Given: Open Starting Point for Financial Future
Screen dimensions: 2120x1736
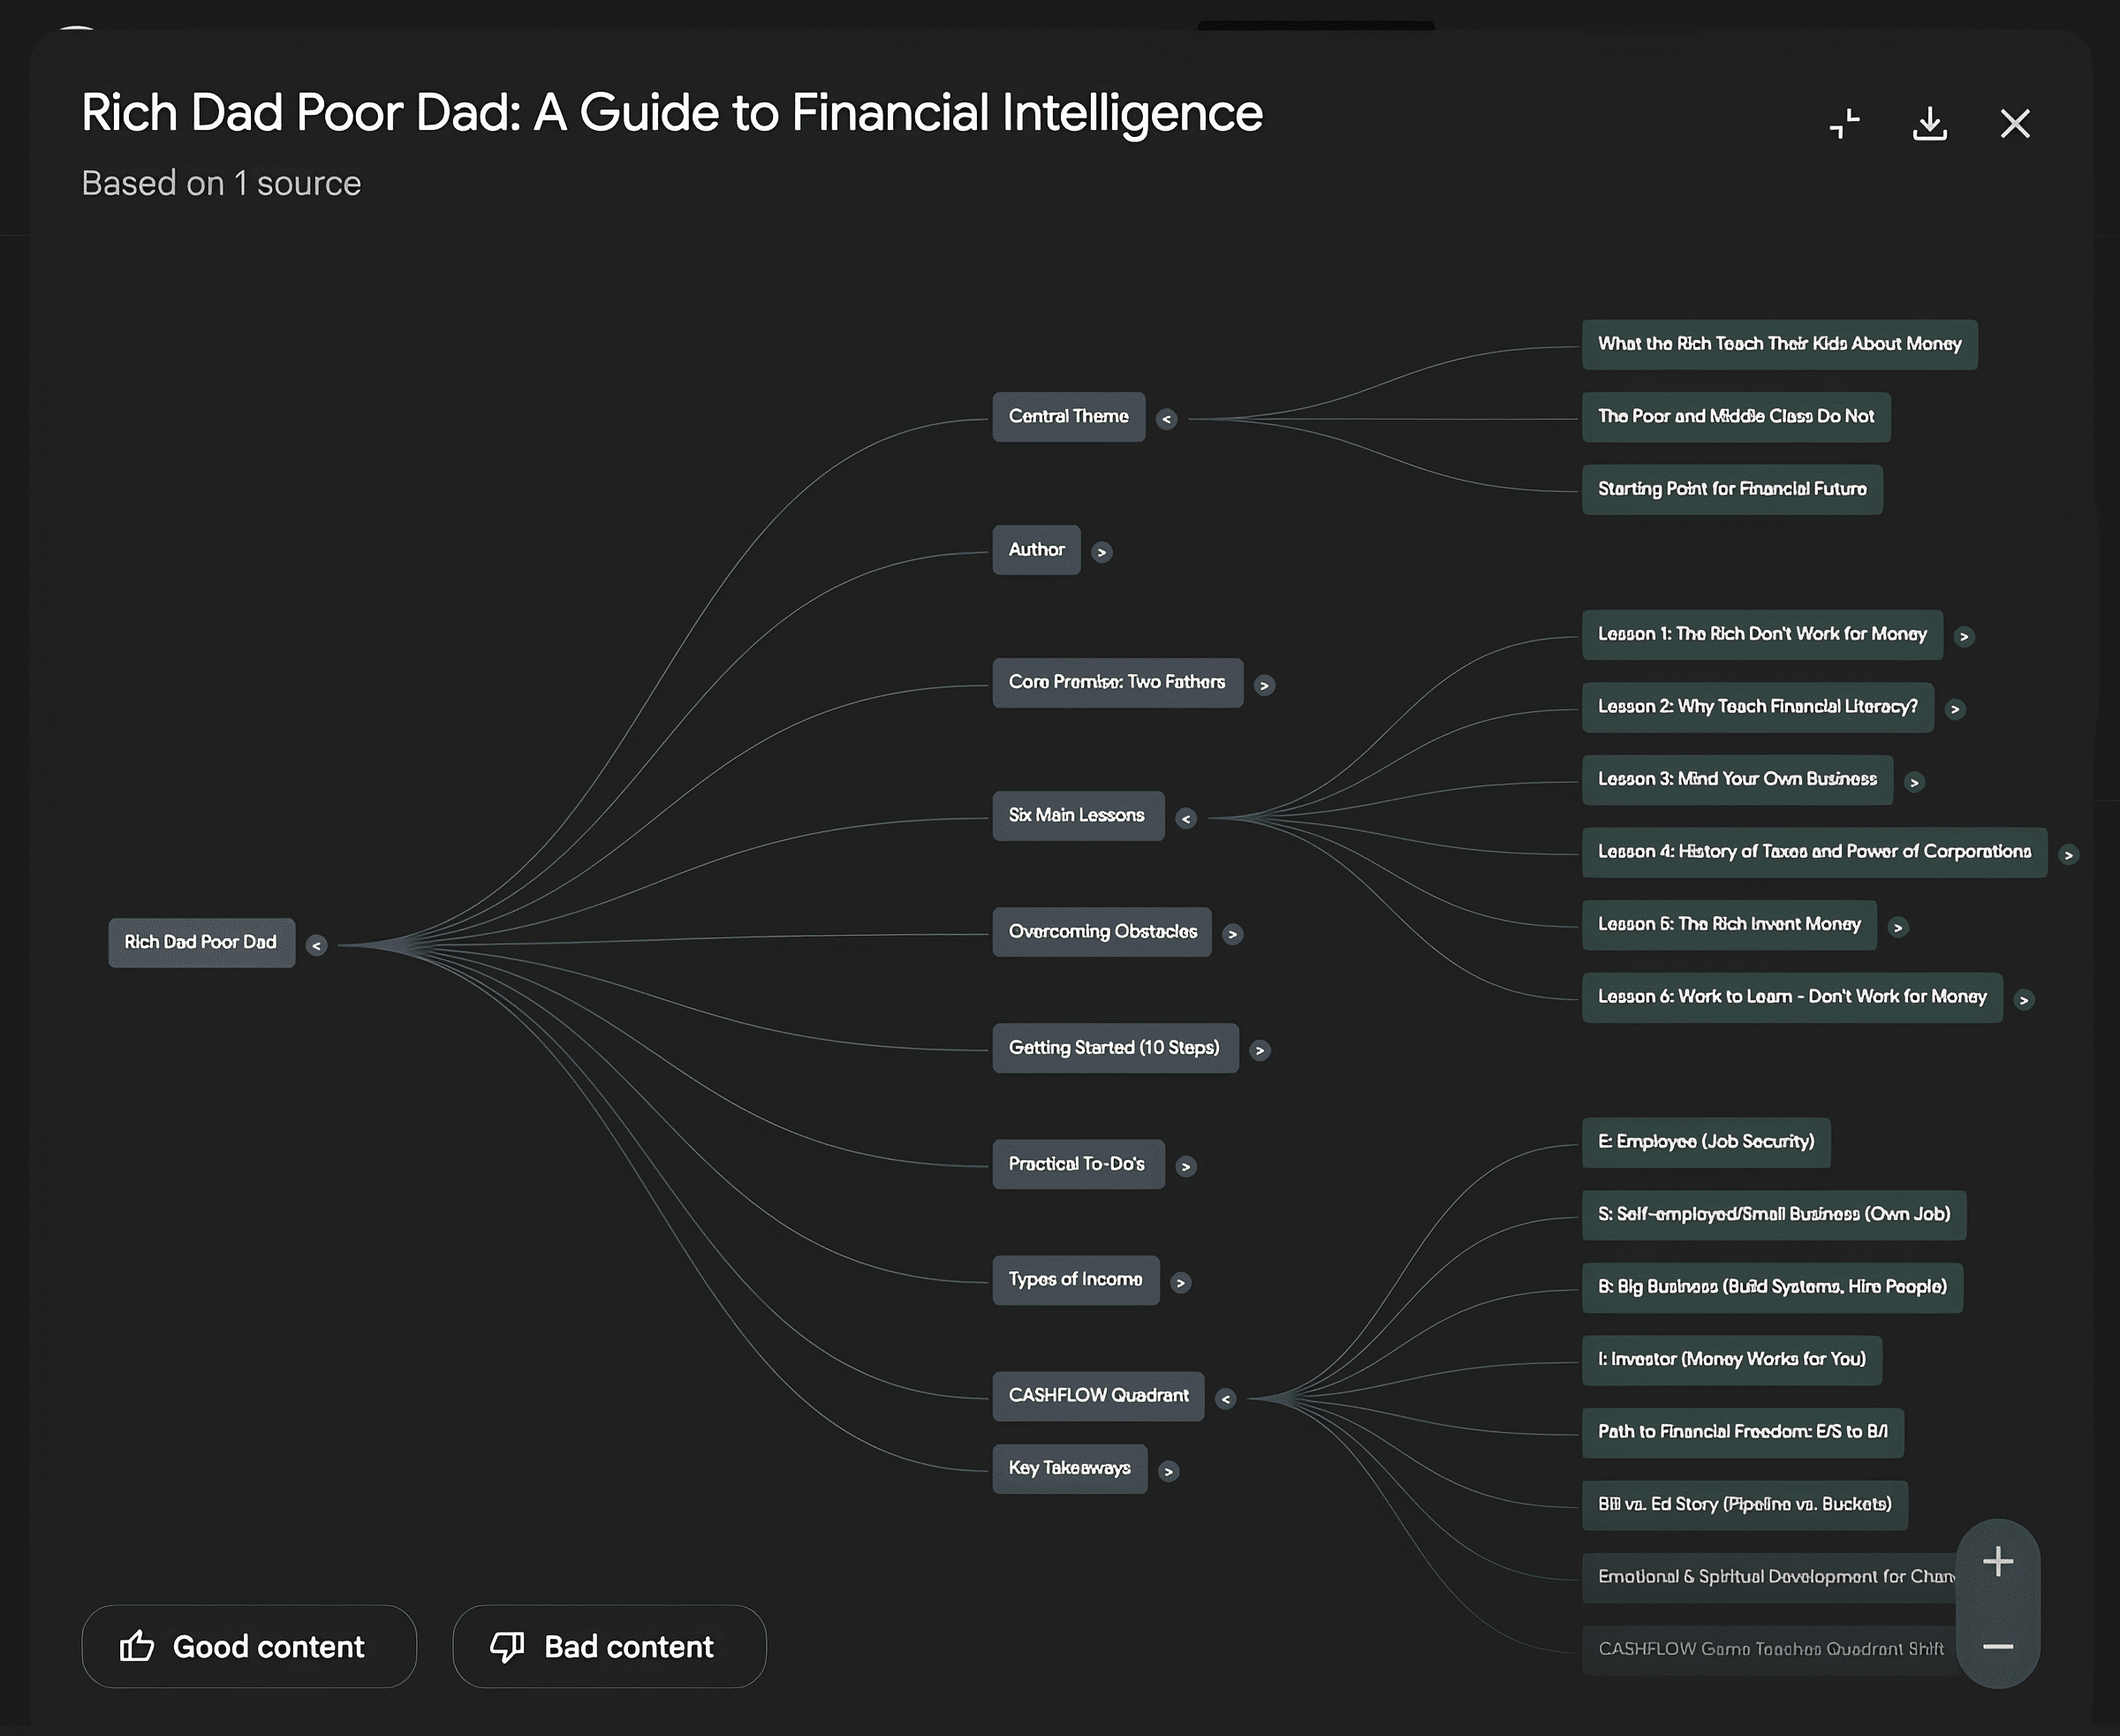Looking at the screenshot, I should tap(1732, 489).
